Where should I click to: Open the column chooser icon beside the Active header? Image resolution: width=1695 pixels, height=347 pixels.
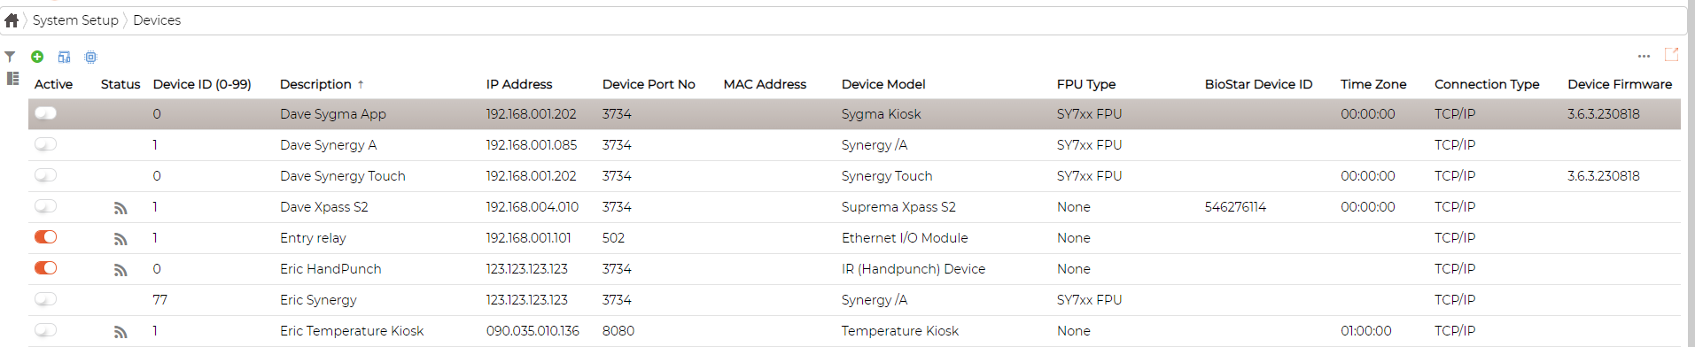coord(12,78)
